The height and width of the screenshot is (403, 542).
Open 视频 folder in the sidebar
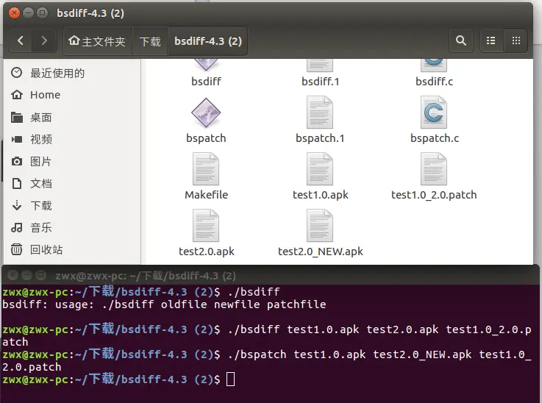73,139
